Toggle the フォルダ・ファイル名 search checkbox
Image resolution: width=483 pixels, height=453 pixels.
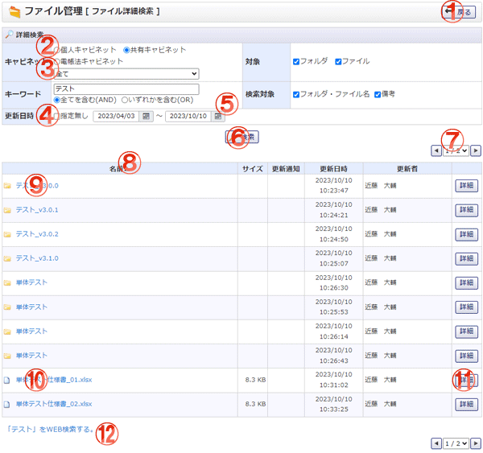click(296, 94)
